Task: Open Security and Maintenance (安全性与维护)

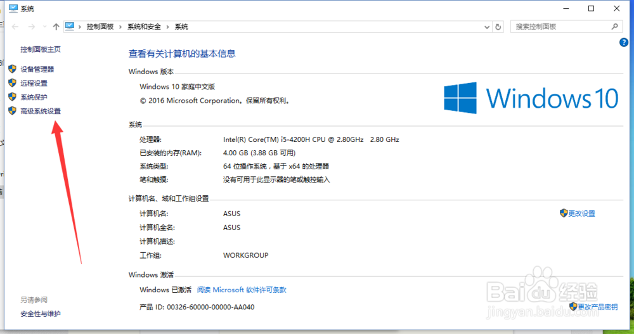Action: (41, 314)
